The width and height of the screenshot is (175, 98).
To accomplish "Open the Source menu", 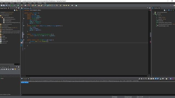I will tap(6, 3).
